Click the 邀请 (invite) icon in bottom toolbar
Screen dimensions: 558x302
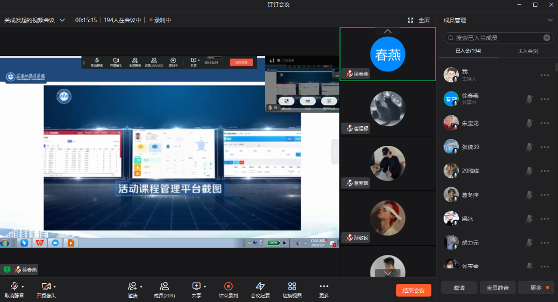132,286
